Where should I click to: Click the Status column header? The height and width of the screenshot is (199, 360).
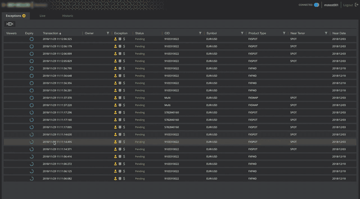pos(139,33)
